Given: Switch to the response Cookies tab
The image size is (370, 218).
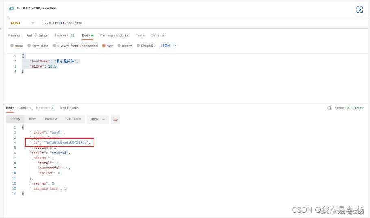Looking at the screenshot, I should (x=25, y=108).
